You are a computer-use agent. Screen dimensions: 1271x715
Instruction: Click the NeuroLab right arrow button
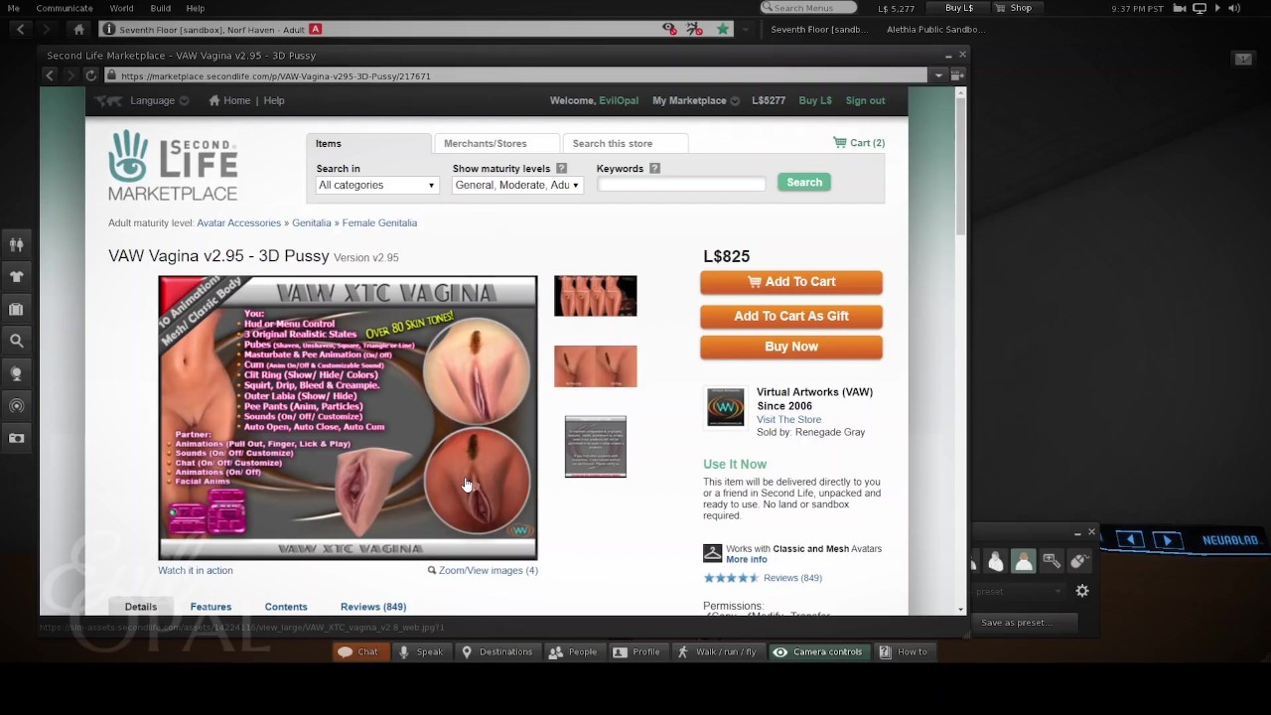point(1167,540)
